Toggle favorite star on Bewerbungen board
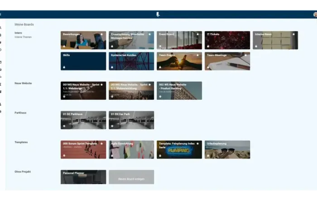This screenshot has height=200, width=317. 102,34
